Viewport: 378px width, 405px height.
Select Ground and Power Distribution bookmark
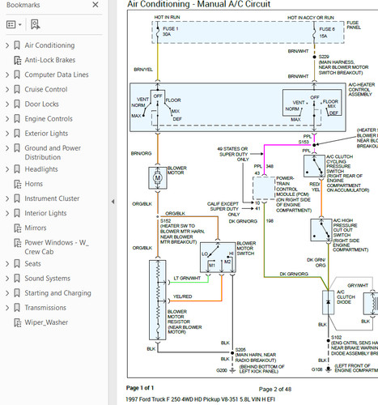53,152
